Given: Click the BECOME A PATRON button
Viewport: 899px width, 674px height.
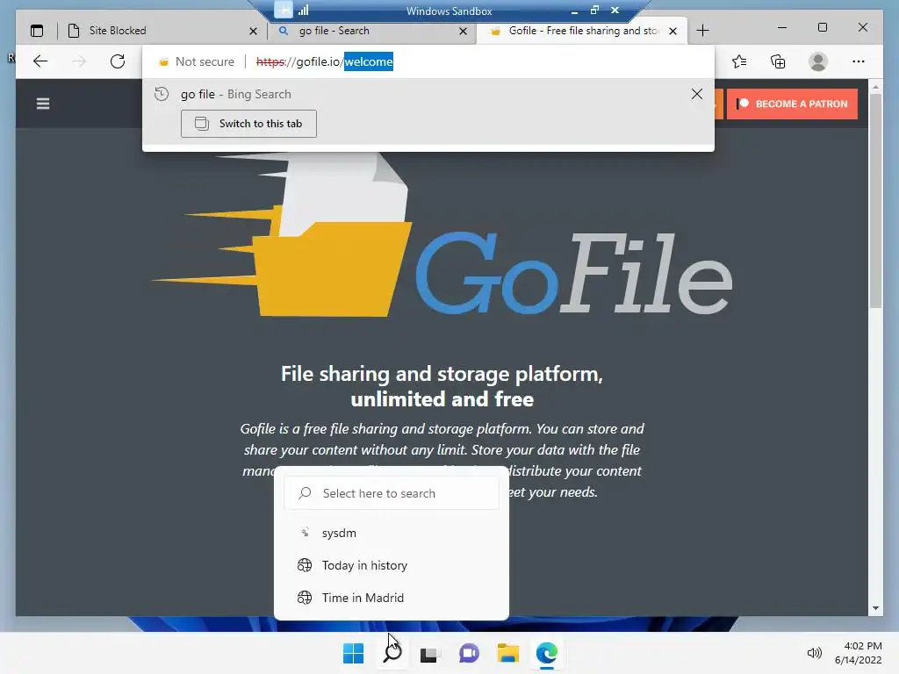Looking at the screenshot, I should point(793,104).
